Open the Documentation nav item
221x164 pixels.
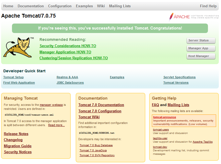tap(30, 6)
